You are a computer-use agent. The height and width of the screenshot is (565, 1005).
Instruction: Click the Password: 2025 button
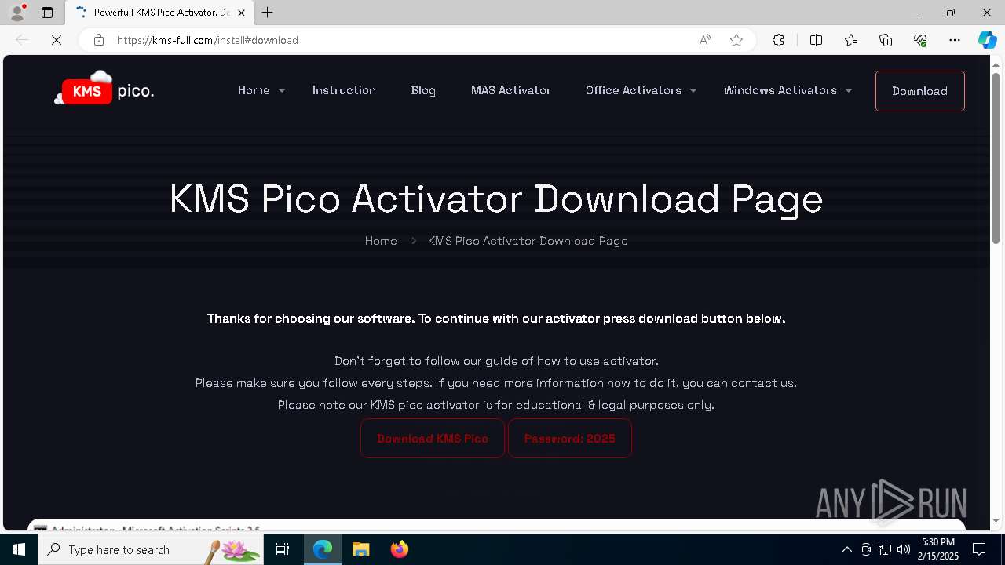[570, 439]
